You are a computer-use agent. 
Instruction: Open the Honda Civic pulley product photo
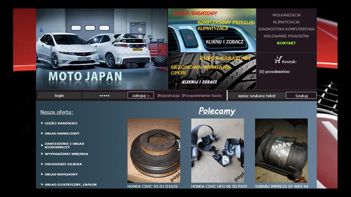(x=154, y=151)
